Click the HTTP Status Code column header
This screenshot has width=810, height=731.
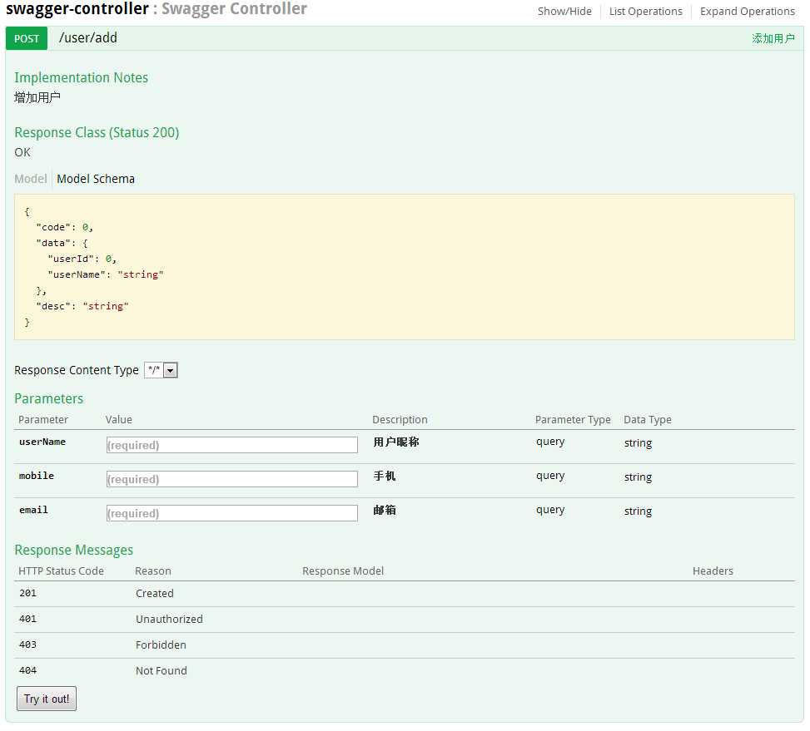click(x=61, y=571)
